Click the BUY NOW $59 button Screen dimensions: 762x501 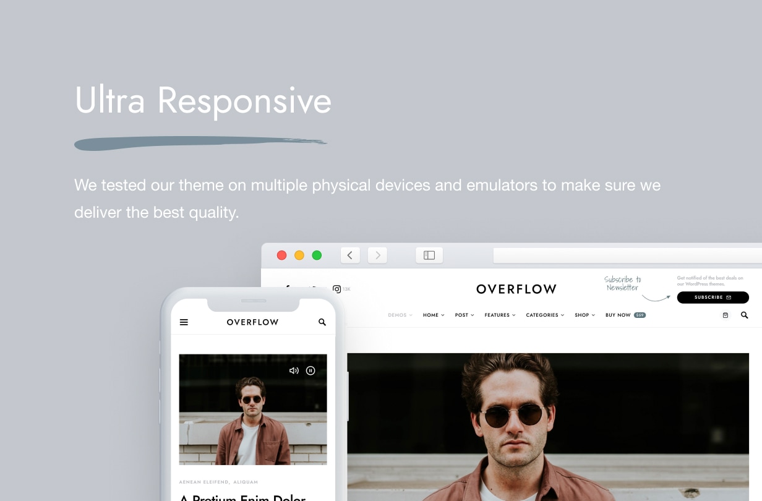625,315
